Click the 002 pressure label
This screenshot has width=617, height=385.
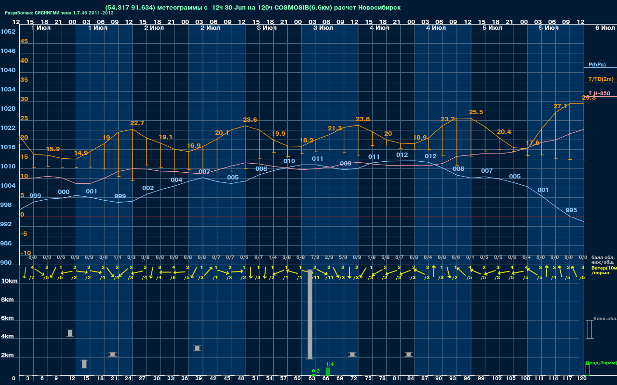148,188
